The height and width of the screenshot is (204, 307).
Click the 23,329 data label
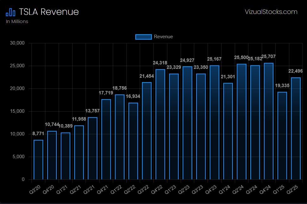174,67
